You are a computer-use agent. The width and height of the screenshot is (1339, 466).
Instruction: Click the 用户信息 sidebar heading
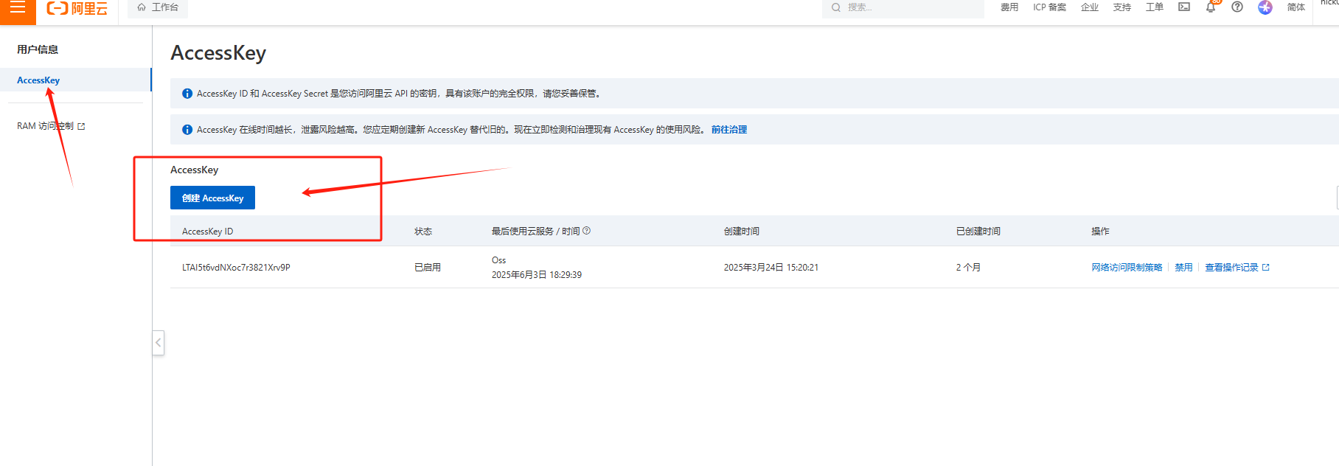pos(38,49)
